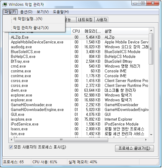The image size is (162, 168).
Task: Maximize the Task Manager window
Action: pos(143,3)
